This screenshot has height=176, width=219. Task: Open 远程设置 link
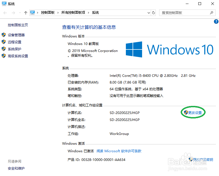click(x=14, y=42)
